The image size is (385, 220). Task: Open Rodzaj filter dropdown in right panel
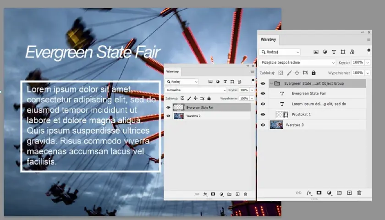(x=280, y=52)
